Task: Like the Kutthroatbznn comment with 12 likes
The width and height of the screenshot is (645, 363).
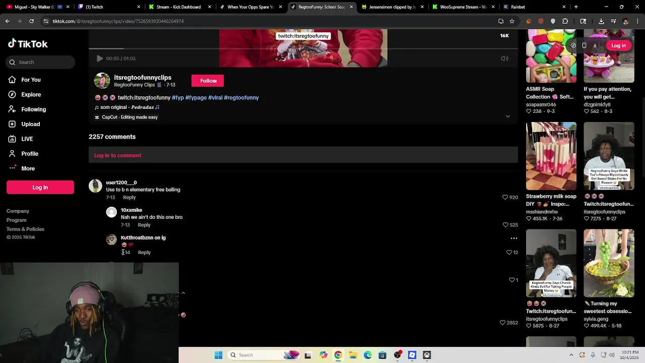Action: [509, 252]
